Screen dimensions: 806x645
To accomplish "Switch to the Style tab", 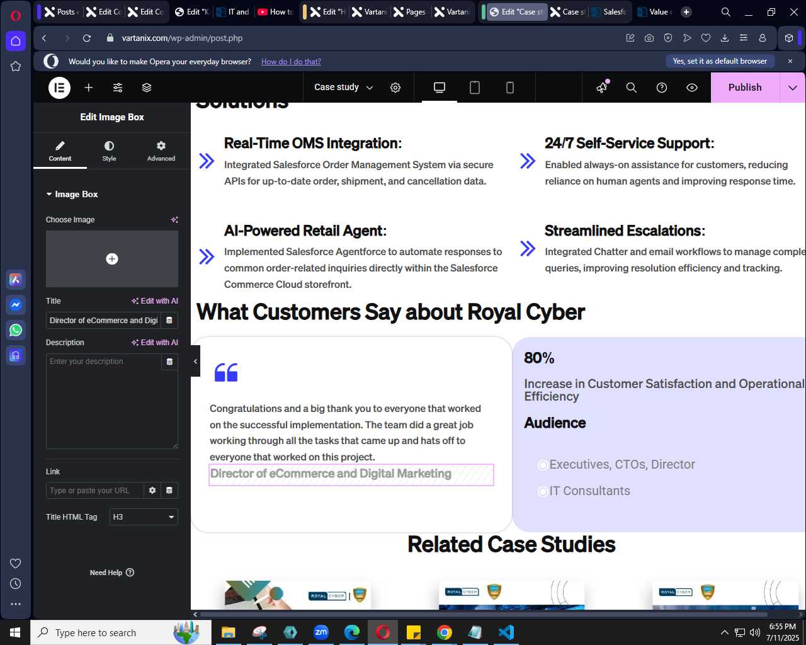I will tap(109, 151).
